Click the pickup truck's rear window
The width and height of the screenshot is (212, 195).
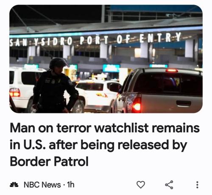pyautogui.click(x=168, y=84)
